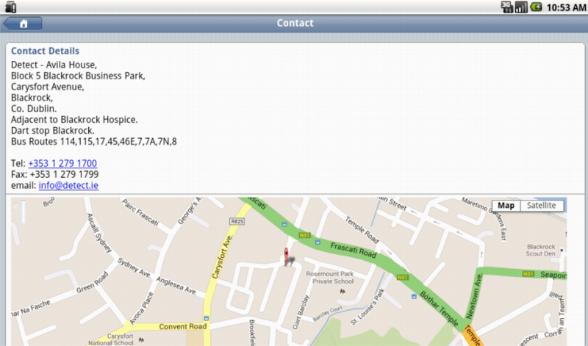Click the N31 shield near Seapoint
Image resolution: width=588 pixels, height=346 pixels.
pyautogui.click(x=528, y=274)
